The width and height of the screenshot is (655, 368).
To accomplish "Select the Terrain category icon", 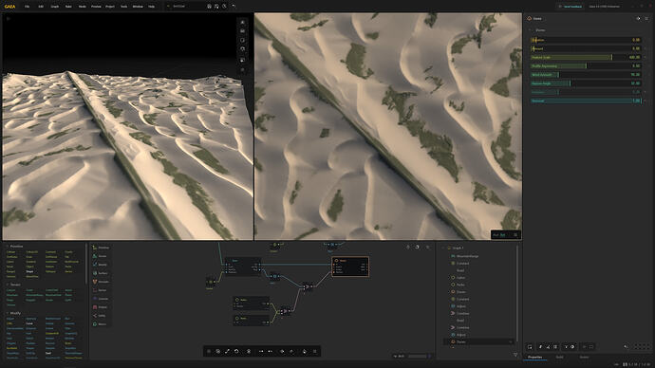I will pyautogui.click(x=95, y=256).
